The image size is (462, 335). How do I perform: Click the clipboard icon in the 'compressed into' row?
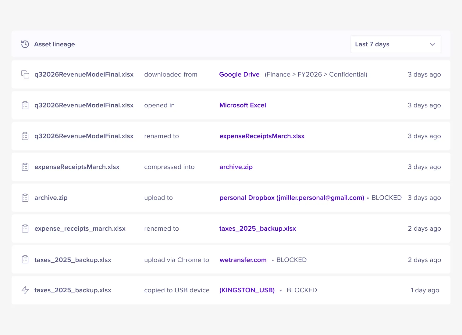pyautogui.click(x=25, y=167)
